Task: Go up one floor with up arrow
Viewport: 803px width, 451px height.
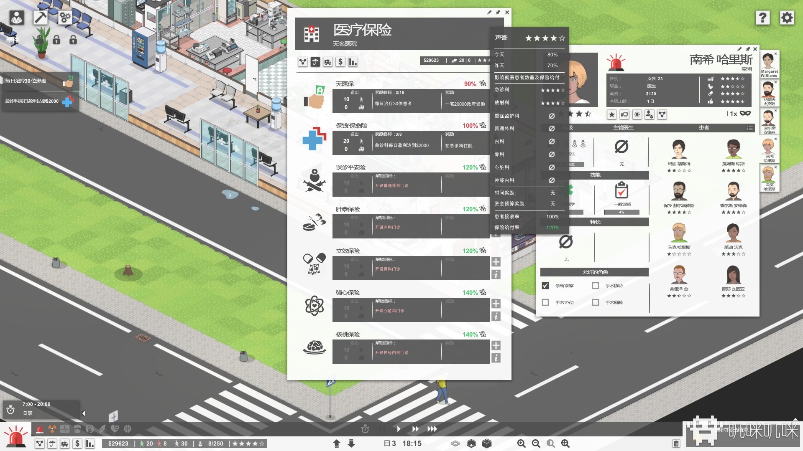Action: click(337, 443)
